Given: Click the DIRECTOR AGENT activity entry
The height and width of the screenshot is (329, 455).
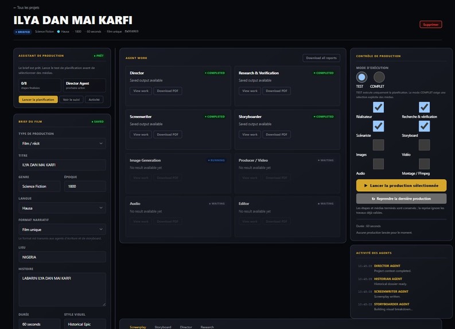Looking at the screenshot, I should pyautogui.click(x=387, y=266).
